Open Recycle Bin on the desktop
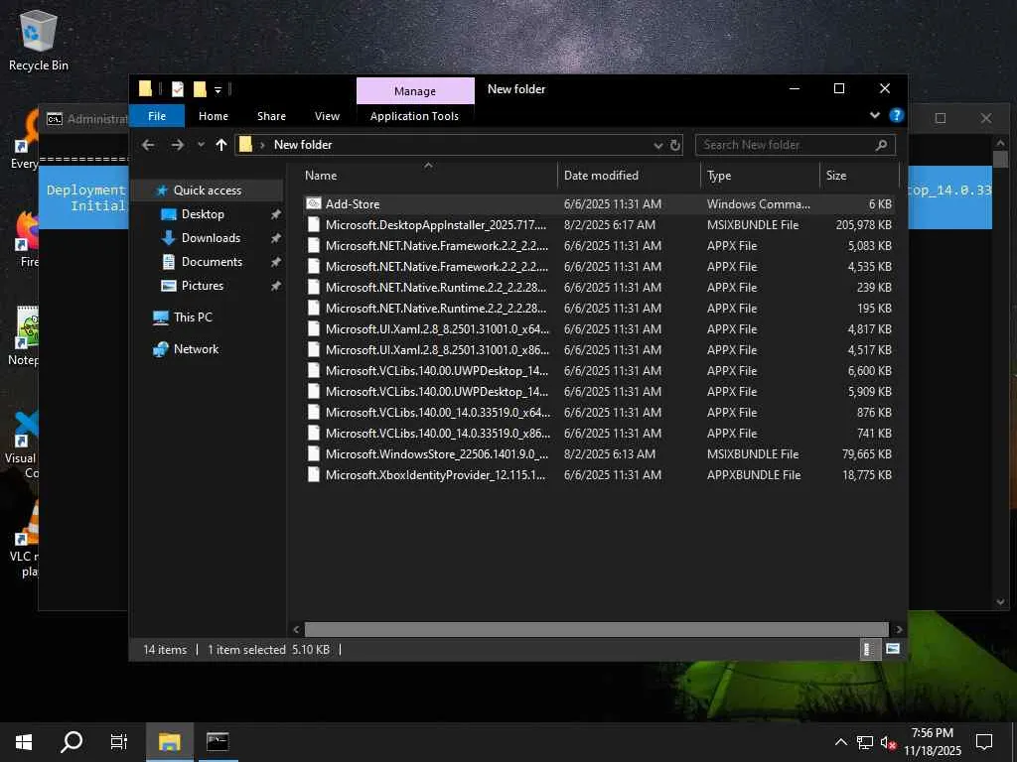 (39, 41)
